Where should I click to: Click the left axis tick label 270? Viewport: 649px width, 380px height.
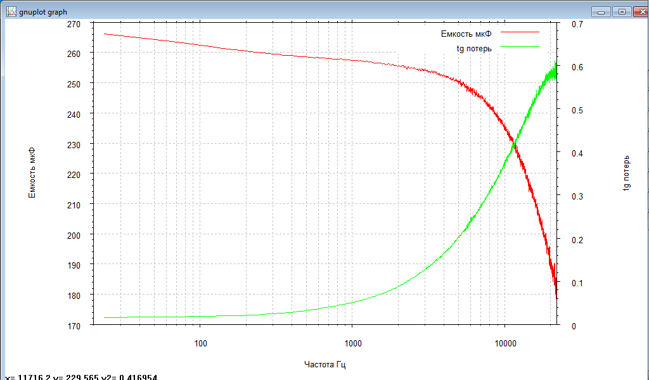(x=74, y=25)
